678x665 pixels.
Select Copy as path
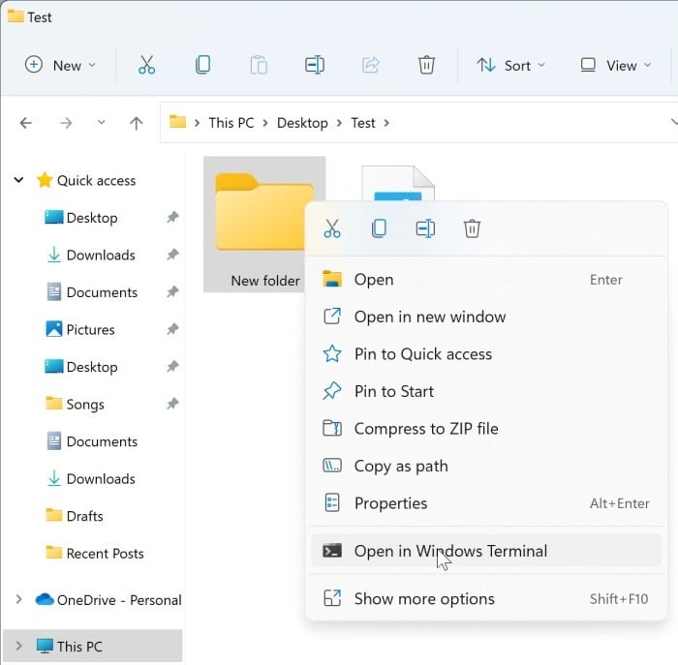tap(486, 466)
